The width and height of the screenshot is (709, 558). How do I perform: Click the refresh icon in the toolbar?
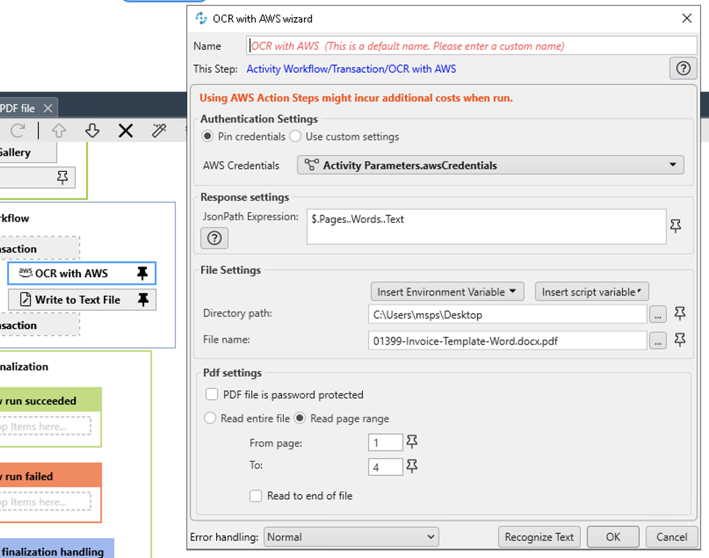coord(17,130)
